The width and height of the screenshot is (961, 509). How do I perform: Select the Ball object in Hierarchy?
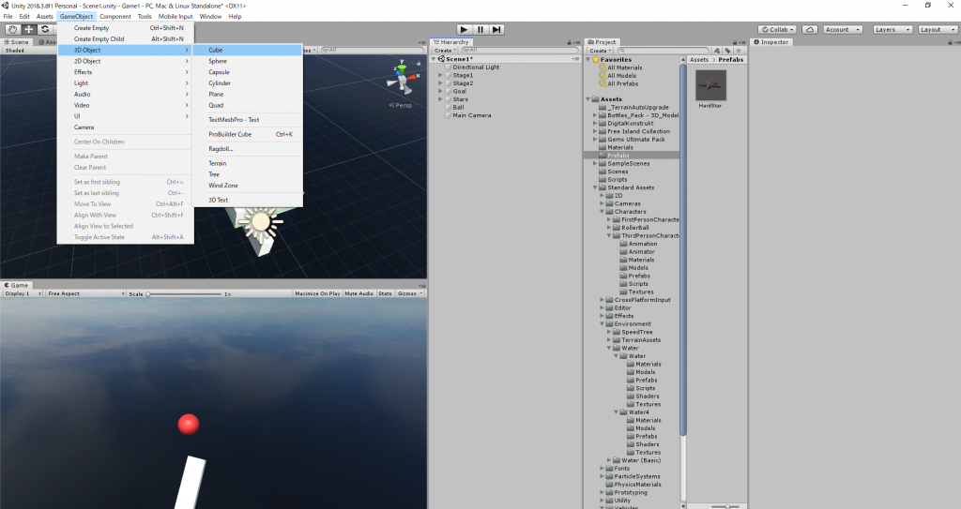(x=458, y=107)
